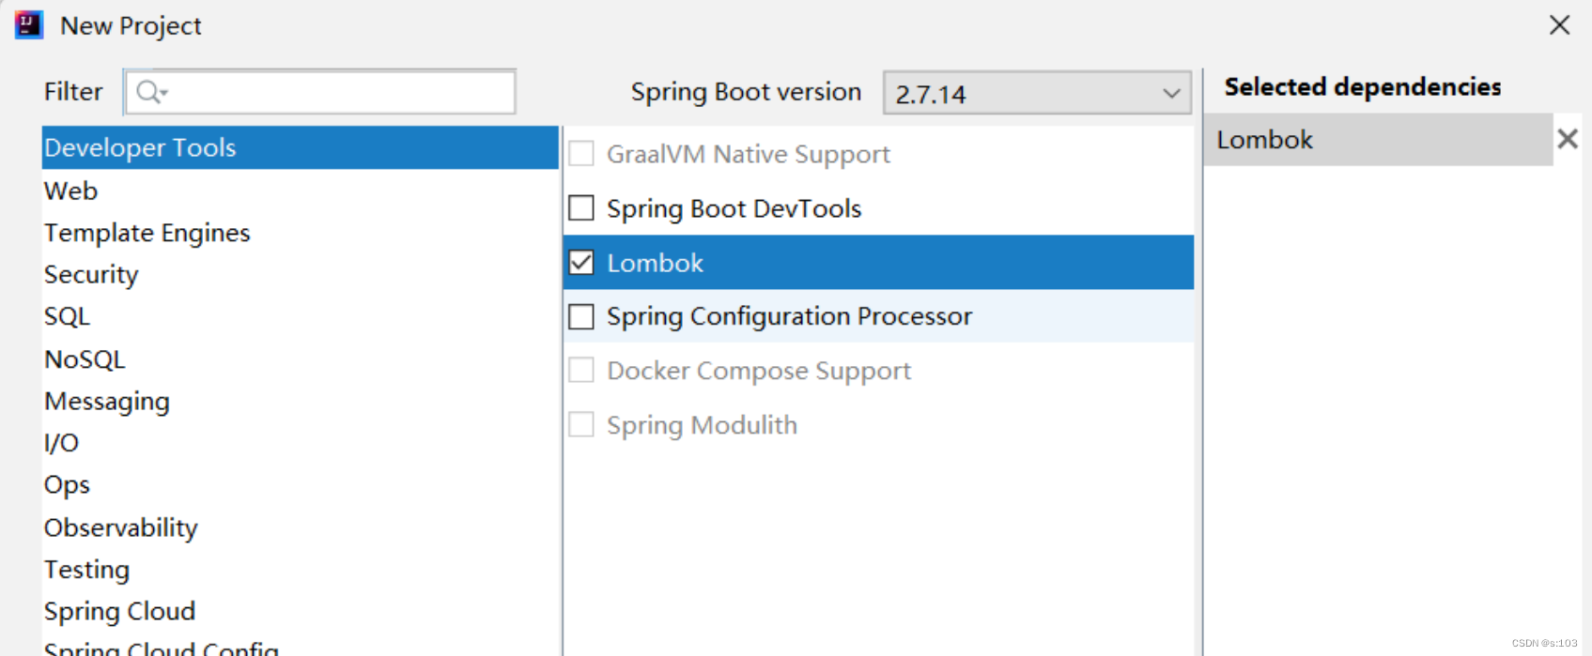Select the I/O category
Screen dimensions: 1592x656
click(x=300, y=443)
